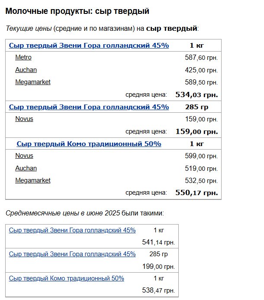Viewport: 264px width, 300px height.
Task: Click the Metro store link
Action: coord(23,57)
